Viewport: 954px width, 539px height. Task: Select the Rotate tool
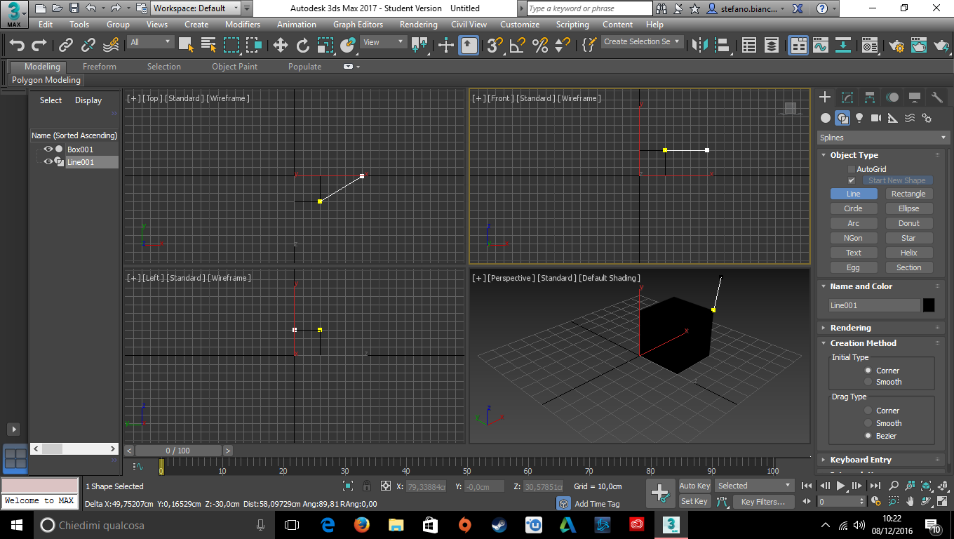(303, 46)
